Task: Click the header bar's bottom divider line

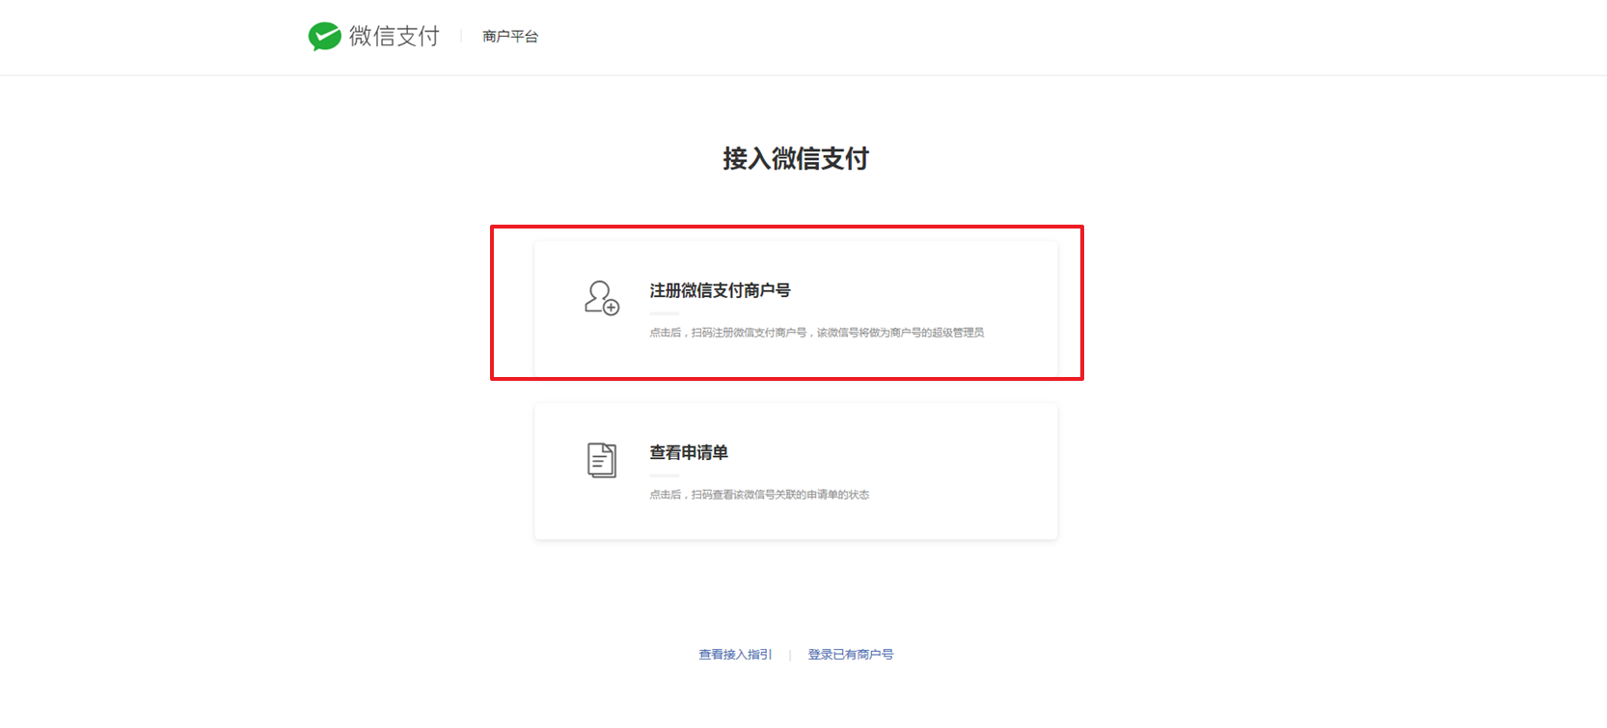Action: (803, 75)
